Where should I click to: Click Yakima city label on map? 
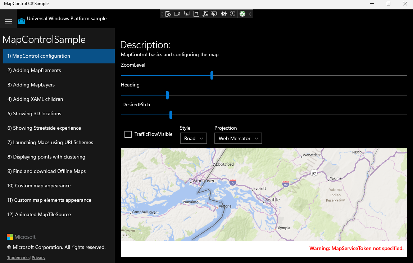tap(336, 179)
